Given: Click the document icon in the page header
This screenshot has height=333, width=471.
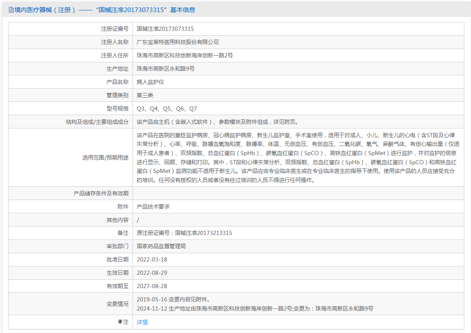Looking at the screenshot, I should 11,10.
